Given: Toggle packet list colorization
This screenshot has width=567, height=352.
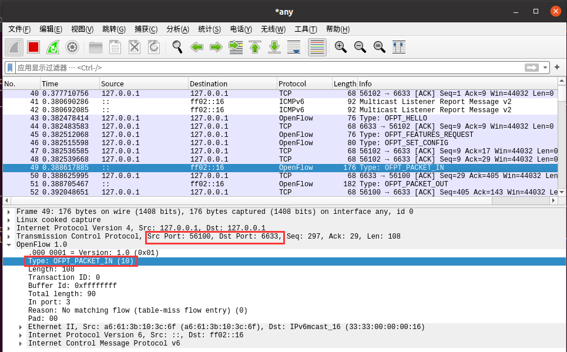Looking at the screenshot, I should tap(317, 48).
